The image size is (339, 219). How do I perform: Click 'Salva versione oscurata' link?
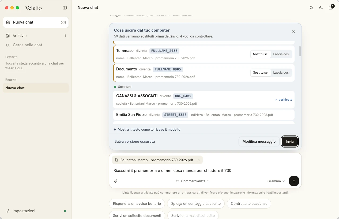coord(135,141)
